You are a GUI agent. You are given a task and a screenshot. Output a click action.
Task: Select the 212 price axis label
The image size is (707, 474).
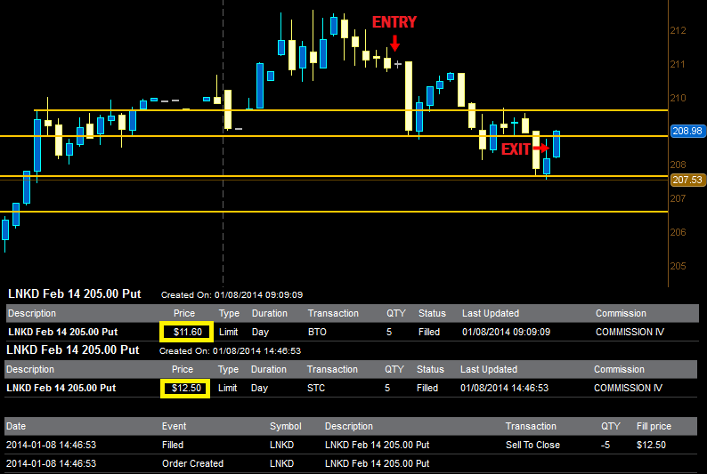[x=678, y=30]
